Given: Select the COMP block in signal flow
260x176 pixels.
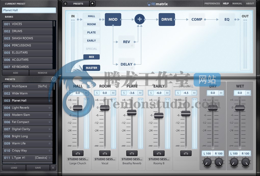Looking at the screenshot, I should (x=197, y=19).
